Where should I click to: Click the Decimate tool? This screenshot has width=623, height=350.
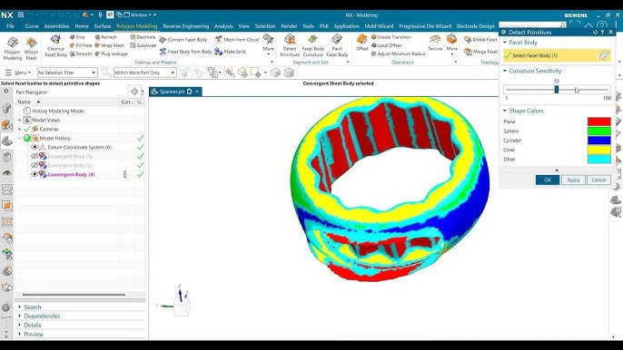pos(143,37)
